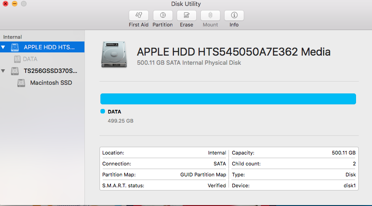Click the Type Disk value
Image resolution: width=372 pixels, height=206 pixels.
(x=351, y=175)
